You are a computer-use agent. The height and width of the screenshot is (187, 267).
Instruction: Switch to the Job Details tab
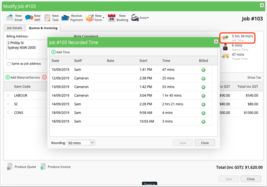tap(14, 28)
